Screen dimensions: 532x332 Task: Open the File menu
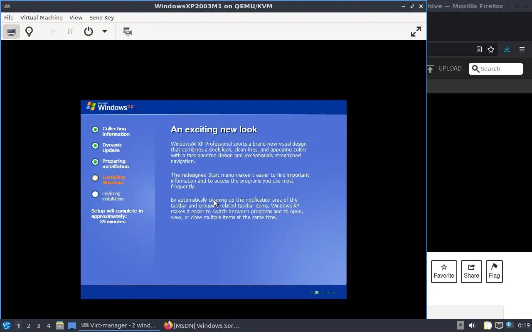point(9,17)
